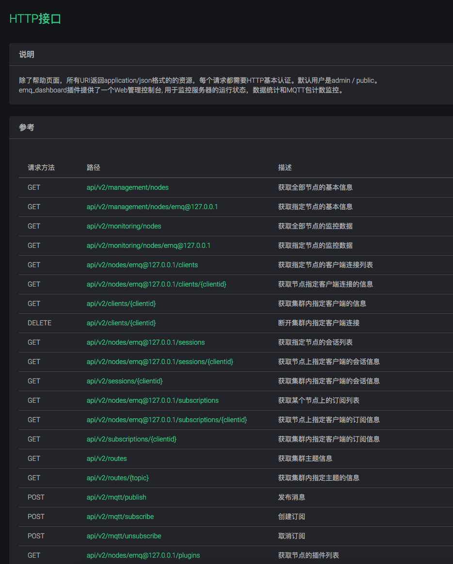453x564 pixels.
Task: Click the description 获取集群主题信息
Action: coord(305,459)
